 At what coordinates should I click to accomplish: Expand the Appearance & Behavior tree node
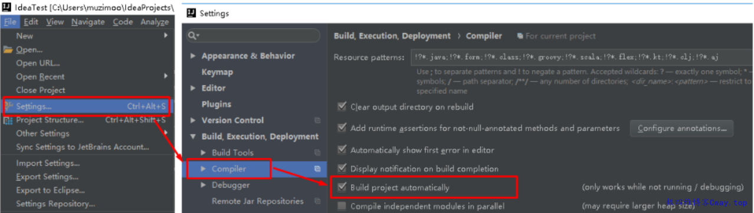pyautogui.click(x=193, y=56)
